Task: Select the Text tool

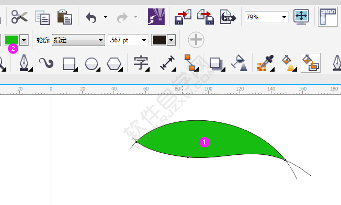Action: (141, 63)
